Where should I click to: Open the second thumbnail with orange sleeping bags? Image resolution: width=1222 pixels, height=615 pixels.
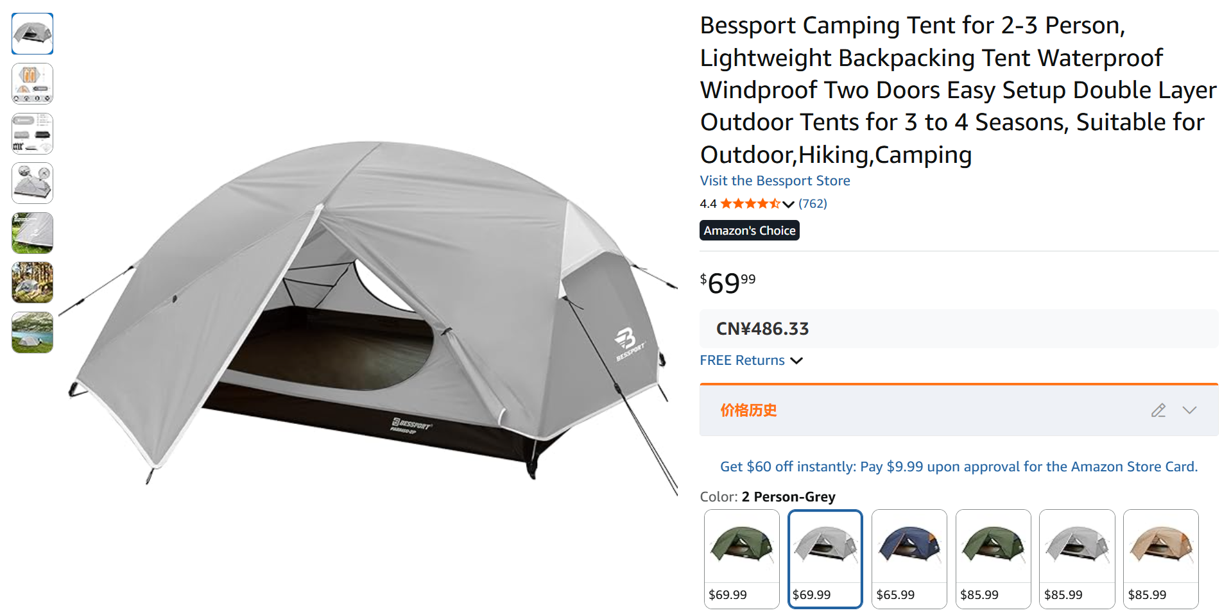[x=32, y=83]
